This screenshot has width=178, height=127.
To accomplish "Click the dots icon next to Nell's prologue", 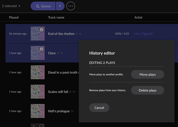I will tap(72, 111).
